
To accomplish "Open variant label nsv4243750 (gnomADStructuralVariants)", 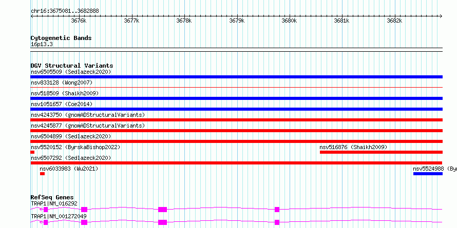I will (88, 115).
